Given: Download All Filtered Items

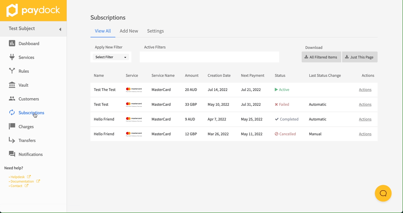Looking at the screenshot, I should pyautogui.click(x=321, y=57).
